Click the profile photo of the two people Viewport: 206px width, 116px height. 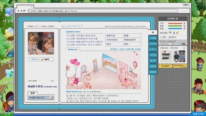(41, 43)
